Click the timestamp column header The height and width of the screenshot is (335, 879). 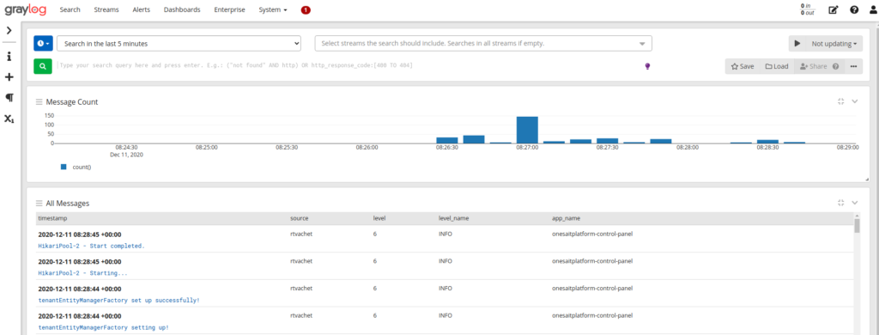coord(52,217)
